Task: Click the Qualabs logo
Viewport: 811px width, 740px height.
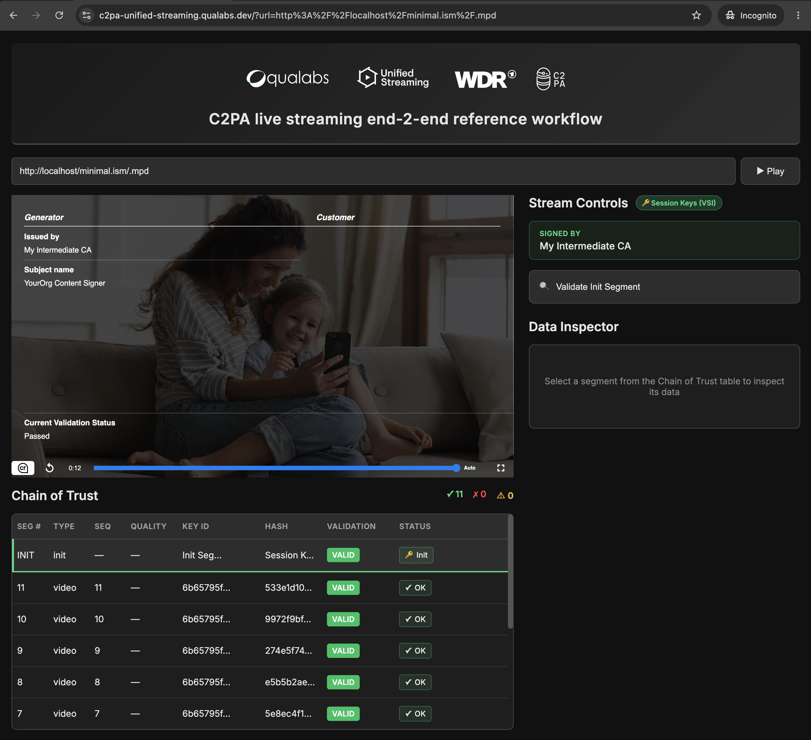Action: [x=287, y=78]
